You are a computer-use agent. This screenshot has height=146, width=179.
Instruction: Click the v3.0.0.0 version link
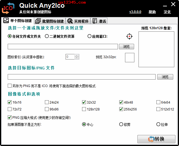point(135,12)
